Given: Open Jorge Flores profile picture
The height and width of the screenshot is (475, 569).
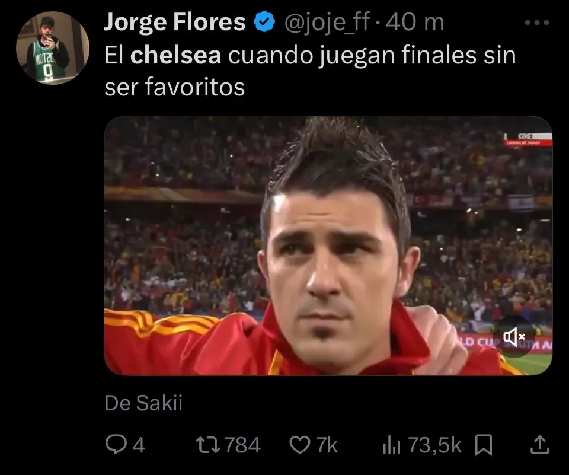Looking at the screenshot, I should (x=53, y=48).
